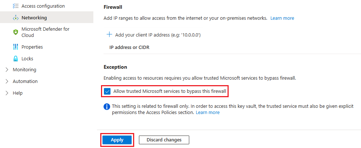Click the Microsoft Defender shield icon
This screenshot has height=148, width=361.
[15, 32]
